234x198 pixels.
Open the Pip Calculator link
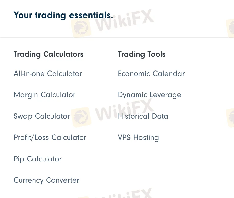38,159
